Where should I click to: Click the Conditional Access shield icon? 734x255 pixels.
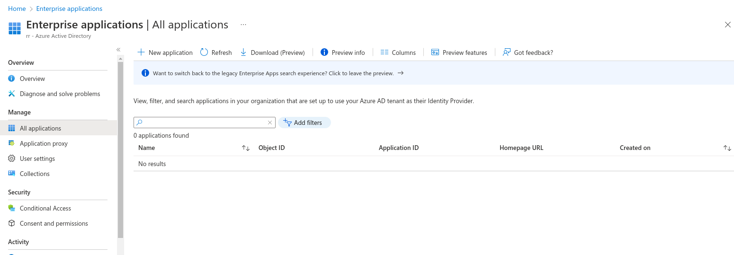click(12, 208)
